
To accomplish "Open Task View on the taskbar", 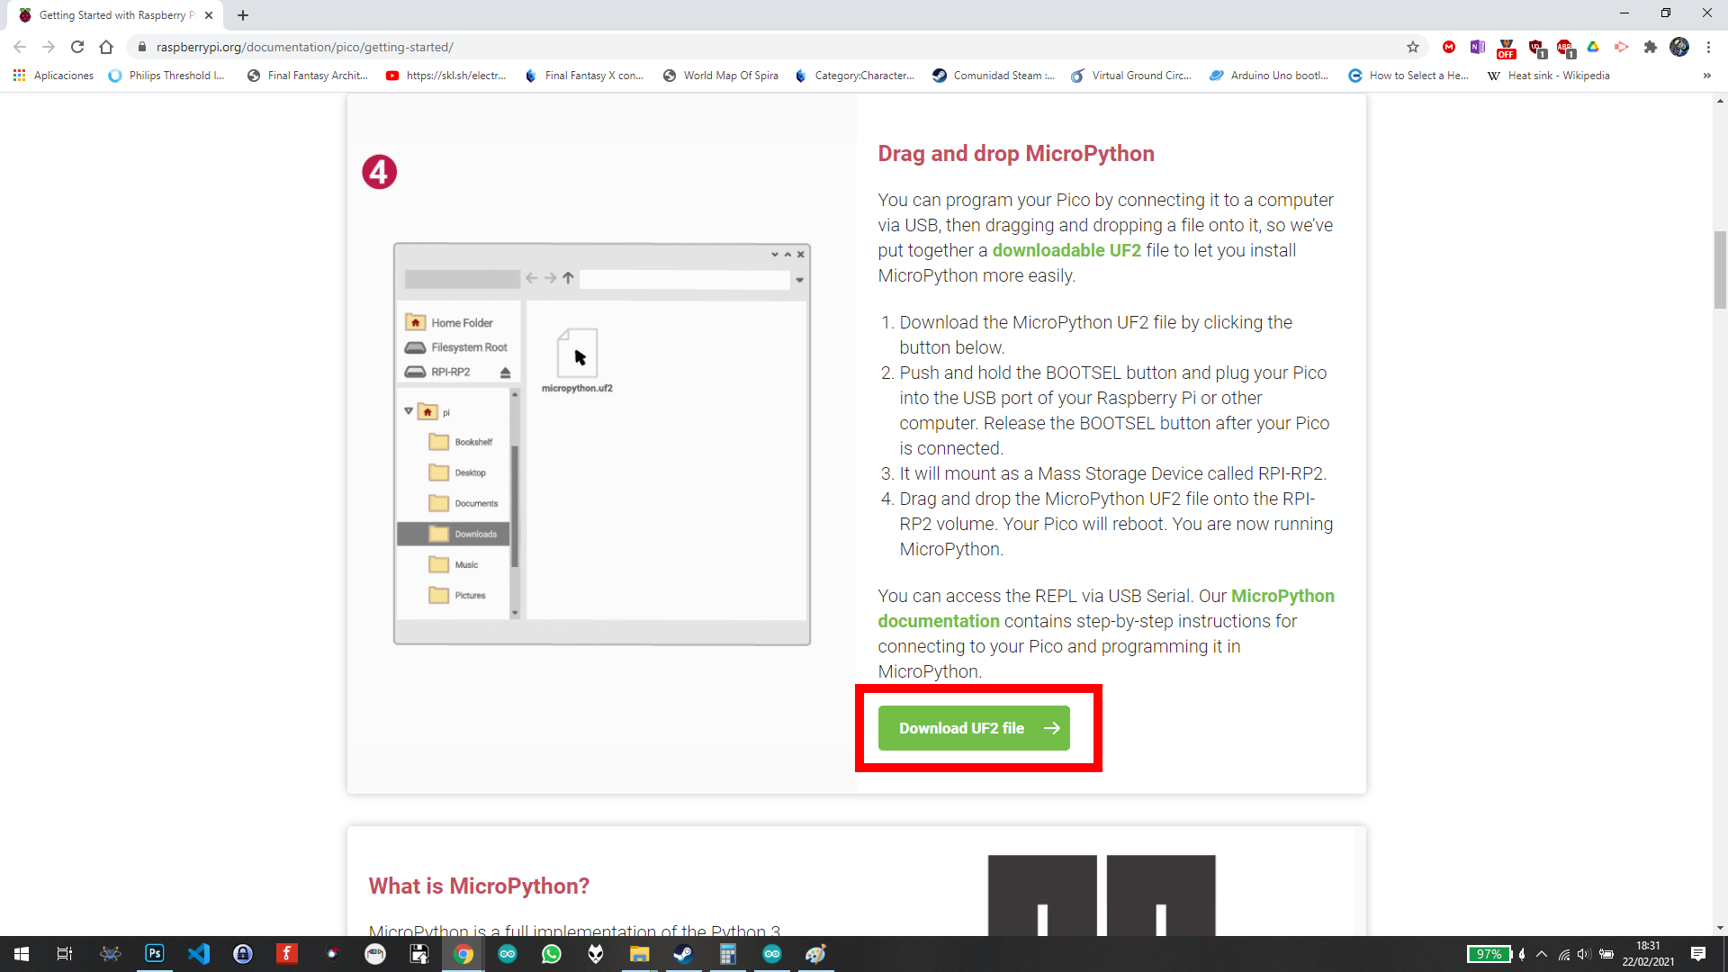I will [65, 954].
